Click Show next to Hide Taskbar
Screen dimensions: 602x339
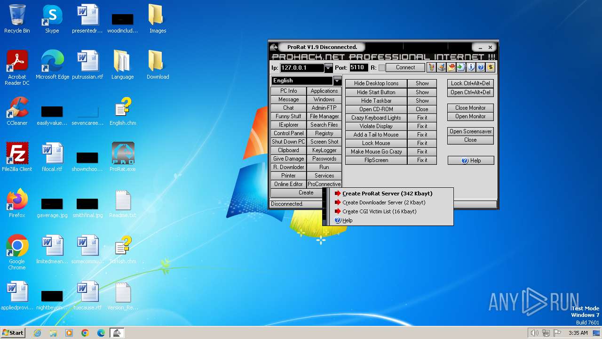click(x=422, y=101)
